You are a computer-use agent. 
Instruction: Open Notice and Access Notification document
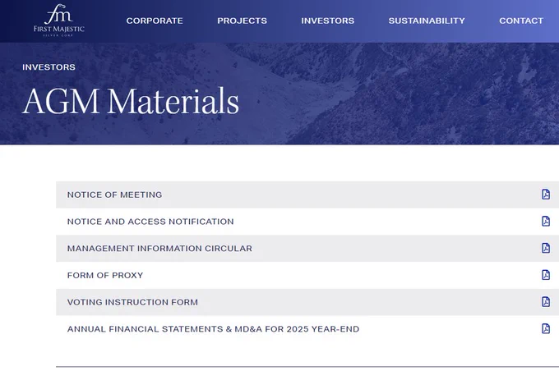(150, 222)
